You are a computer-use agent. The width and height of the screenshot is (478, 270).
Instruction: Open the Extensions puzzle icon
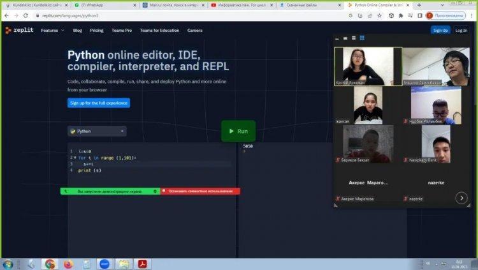(x=401, y=15)
